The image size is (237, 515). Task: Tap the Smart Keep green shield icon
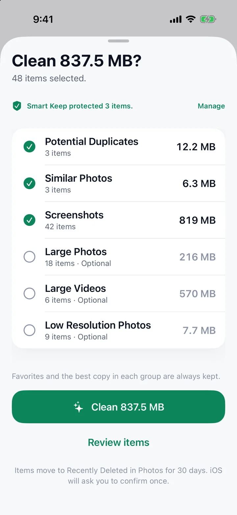pyautogui.click(x=17, y=106)
